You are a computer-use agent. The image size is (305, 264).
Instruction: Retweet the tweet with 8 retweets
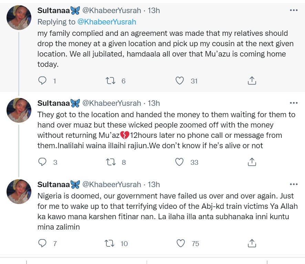(x=109, y=162)
